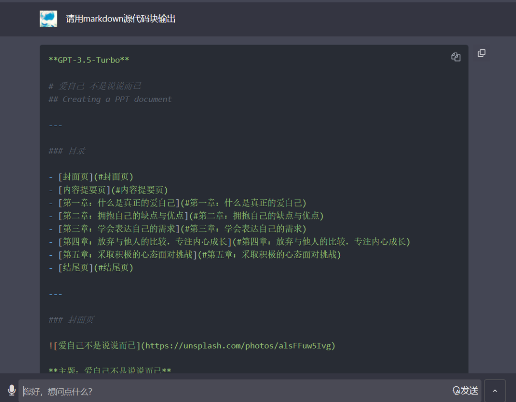The width and height of the screenshot is (516, 402).
Task: Click the copy icon inside the code block
Action: point(456,56)
